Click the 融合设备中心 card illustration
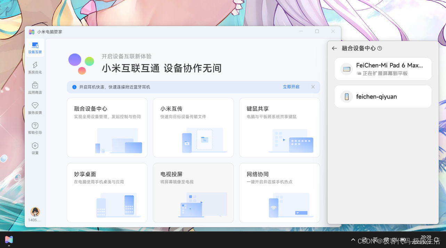This screenshot has width=446, height=248. click(x=119, y=141)
